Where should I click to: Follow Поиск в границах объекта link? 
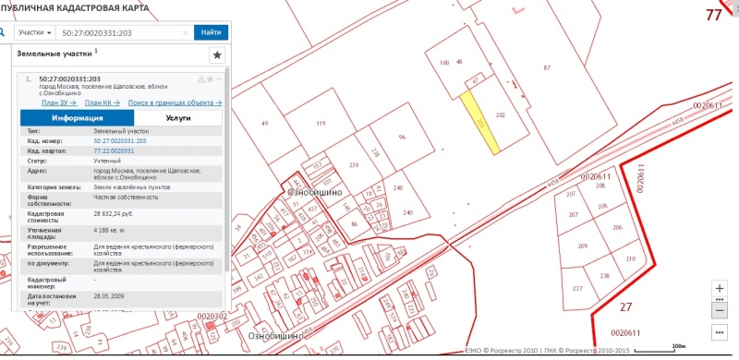(175, 102)
